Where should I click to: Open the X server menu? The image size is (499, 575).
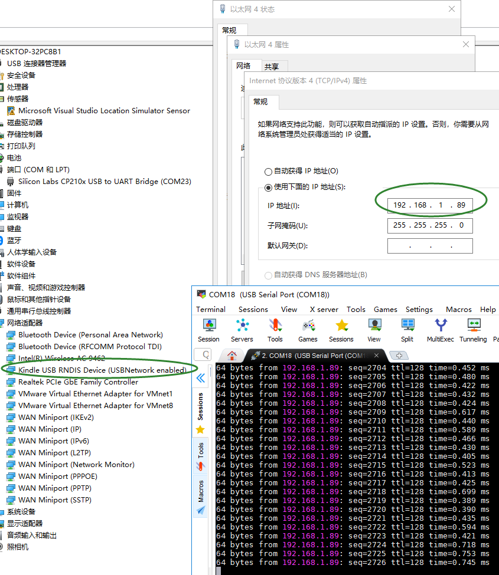(x=324, y=310)
